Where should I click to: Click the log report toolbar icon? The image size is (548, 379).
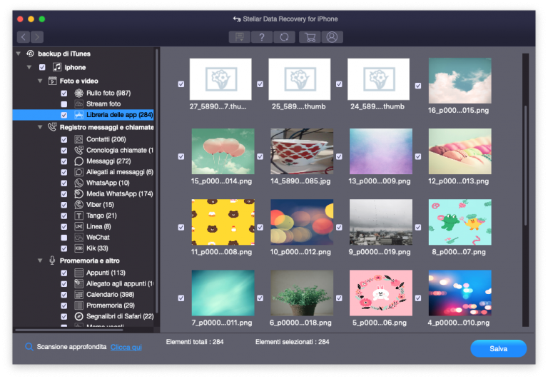pyautogui.click(x=239, y=37)
